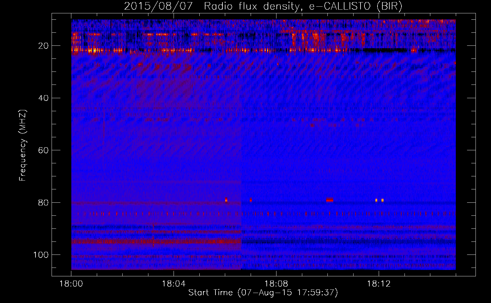Click the '18:12' time tick label
491x303 pixels.
pyautogui.click(x=379, y=284)
